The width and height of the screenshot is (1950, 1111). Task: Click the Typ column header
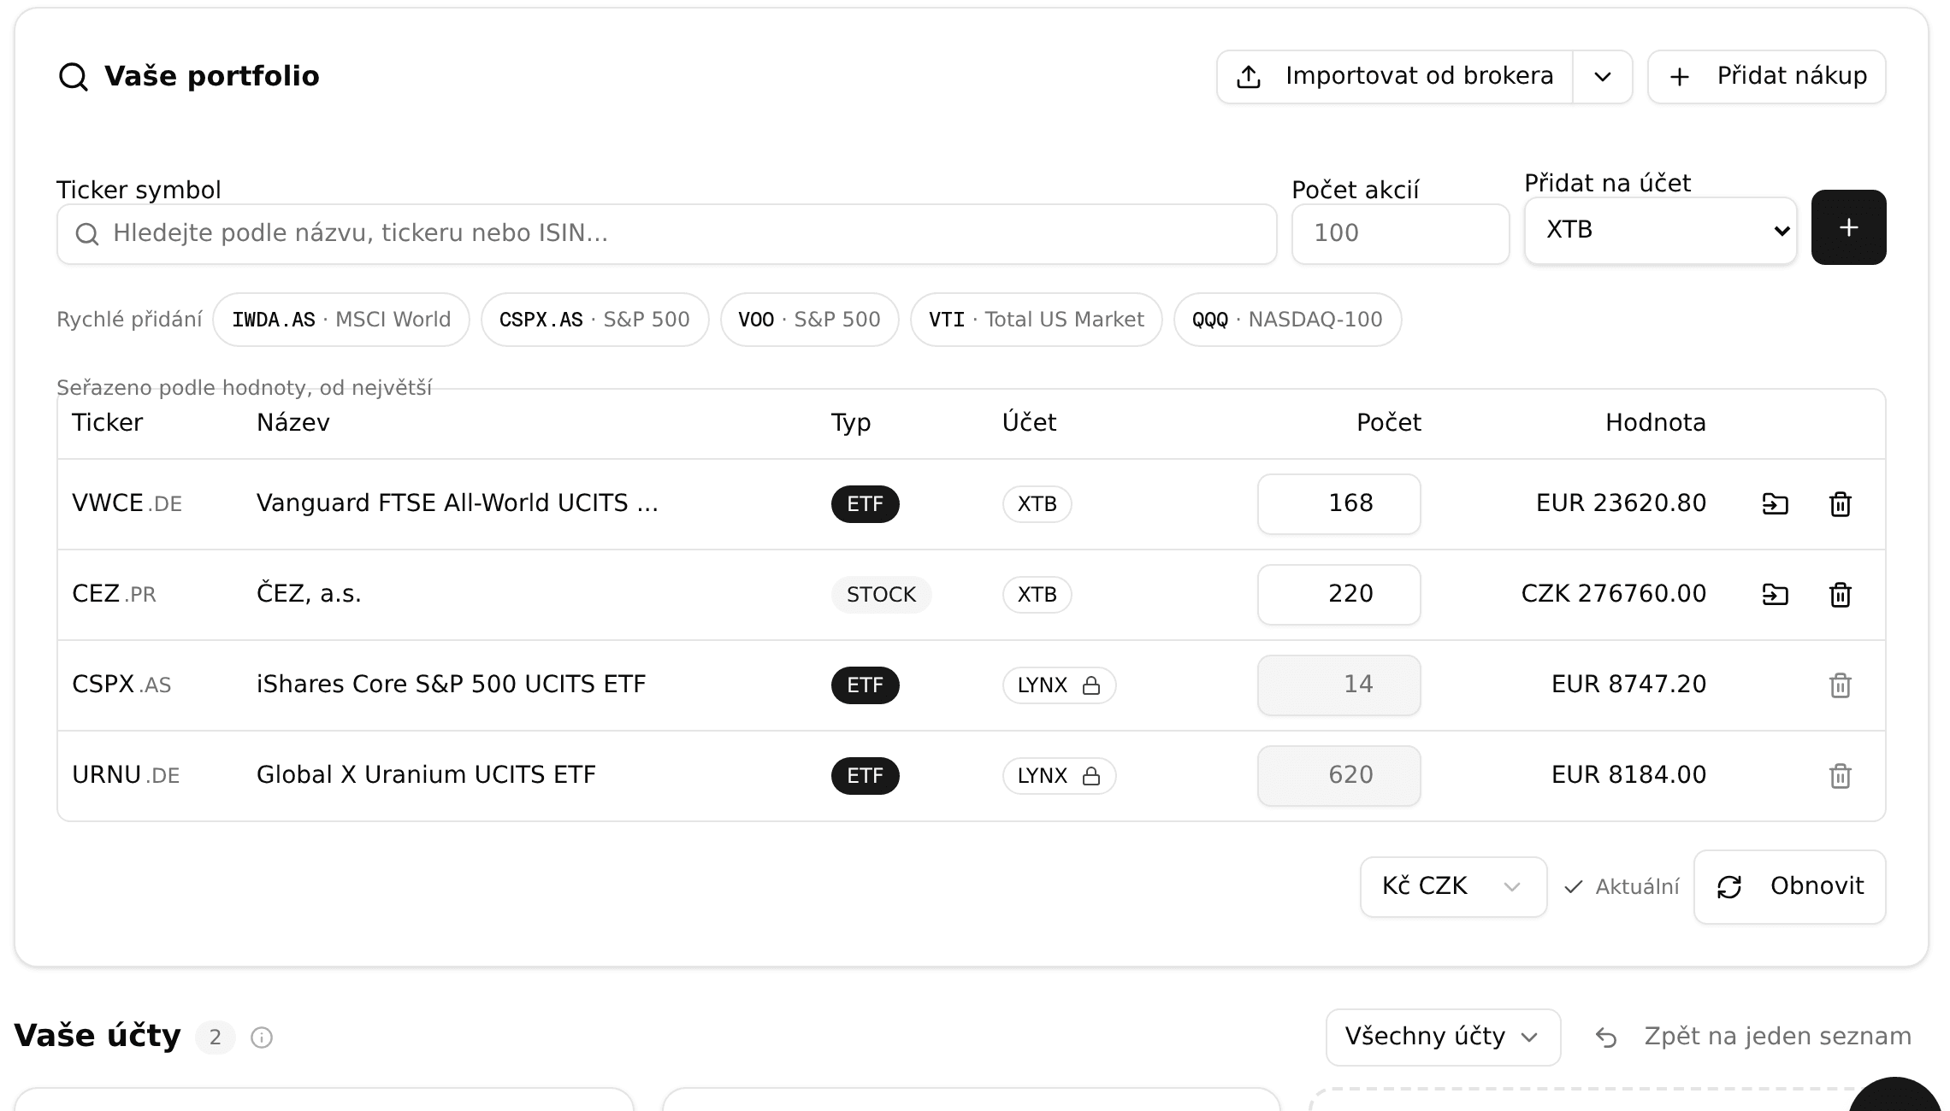pos(851,423)
